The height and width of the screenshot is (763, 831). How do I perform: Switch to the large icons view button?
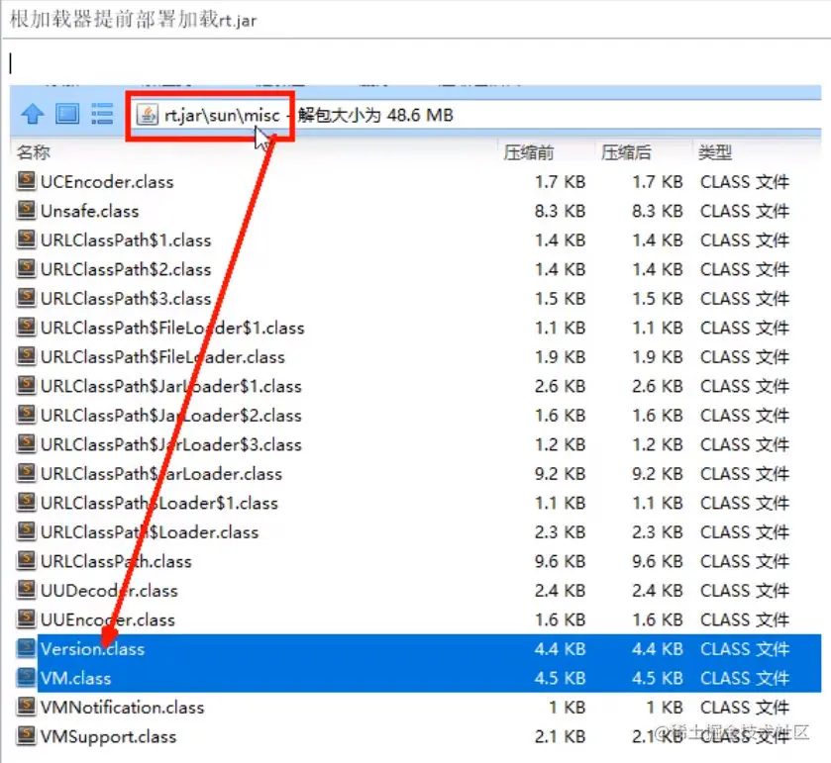(67, 114)
